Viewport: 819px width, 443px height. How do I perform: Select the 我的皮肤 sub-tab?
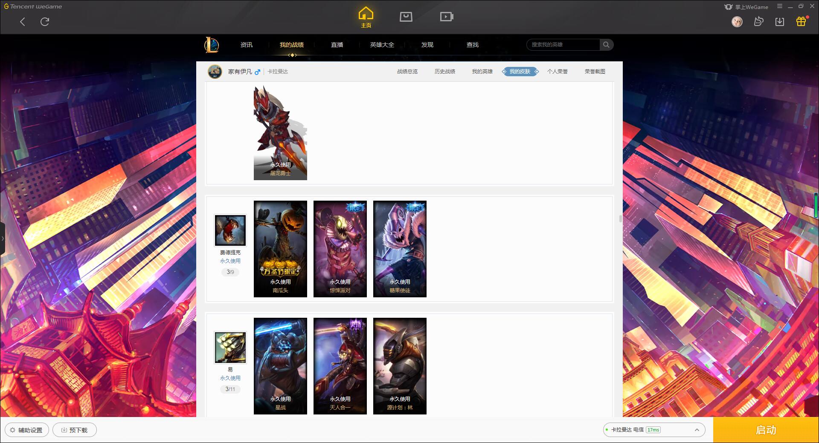(x=520, y=72)
